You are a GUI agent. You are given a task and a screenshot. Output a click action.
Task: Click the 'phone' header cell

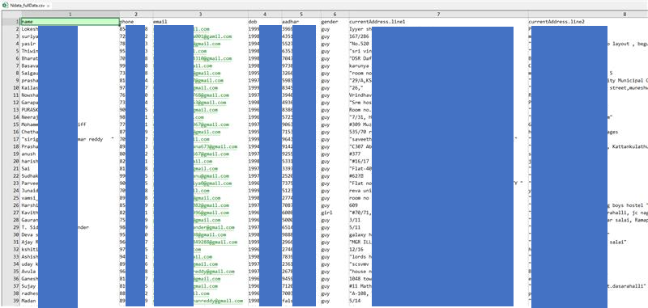pos(136,22)
